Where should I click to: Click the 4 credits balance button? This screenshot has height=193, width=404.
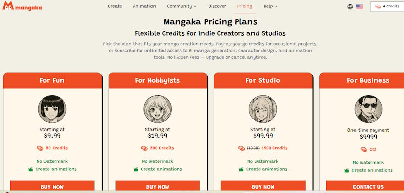[387, 6]
